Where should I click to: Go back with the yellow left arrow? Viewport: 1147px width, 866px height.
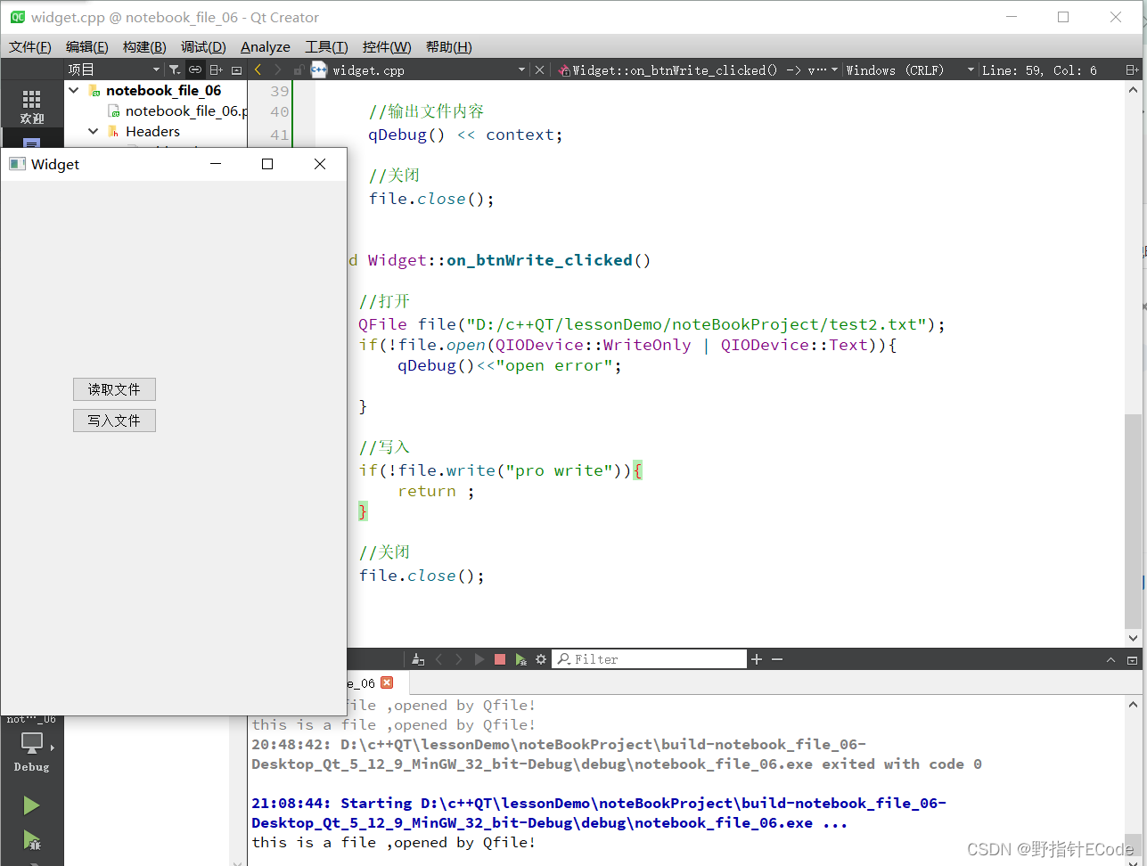point(258,69)
